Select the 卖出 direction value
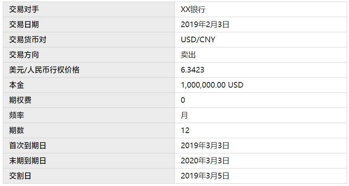349x186 pixels. click(x=188, y=55)
